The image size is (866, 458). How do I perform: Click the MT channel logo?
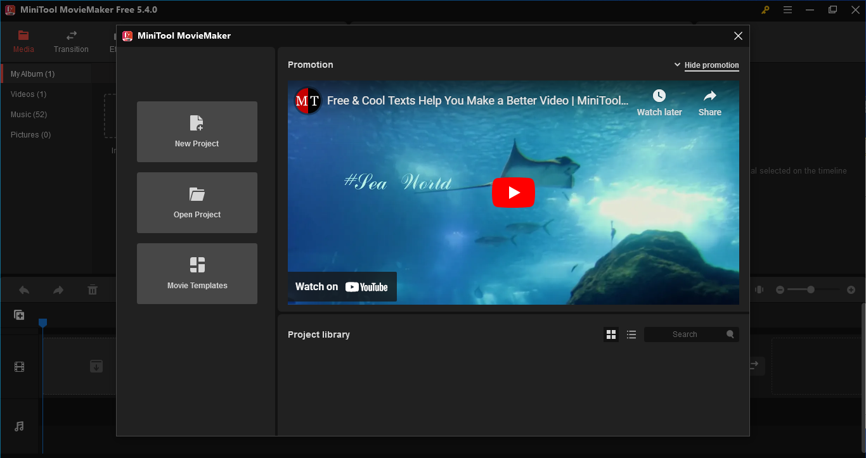[x=307, y=101]
